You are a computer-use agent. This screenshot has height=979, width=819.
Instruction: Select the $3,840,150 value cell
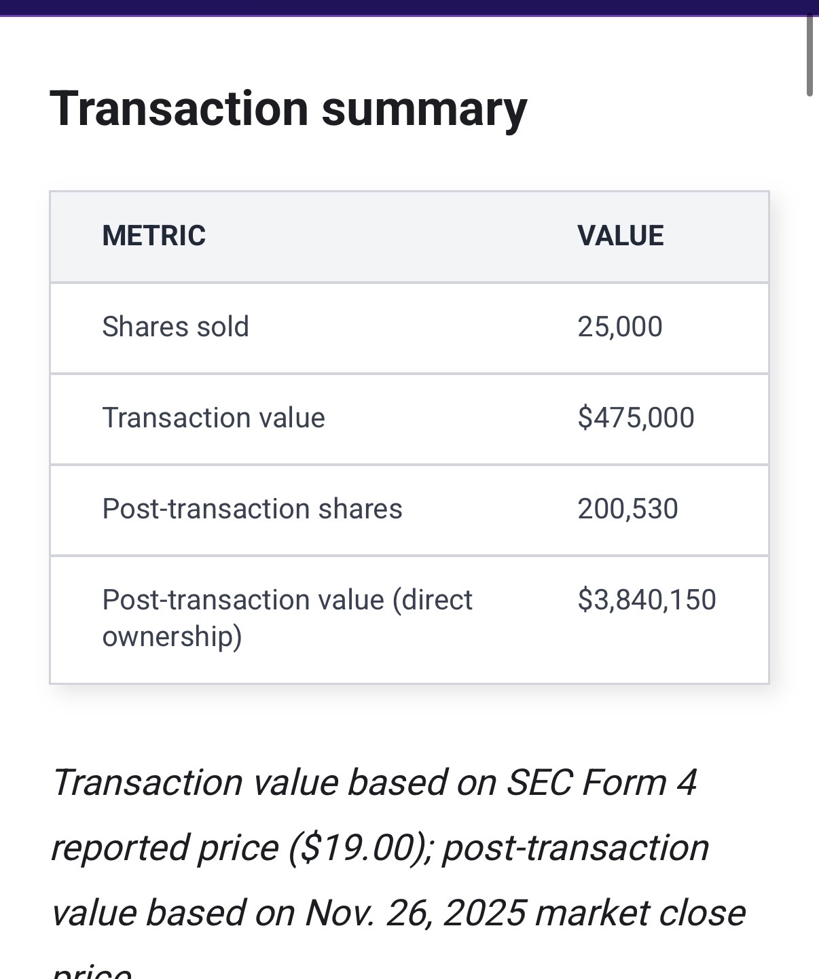click(x=647, y=600)
